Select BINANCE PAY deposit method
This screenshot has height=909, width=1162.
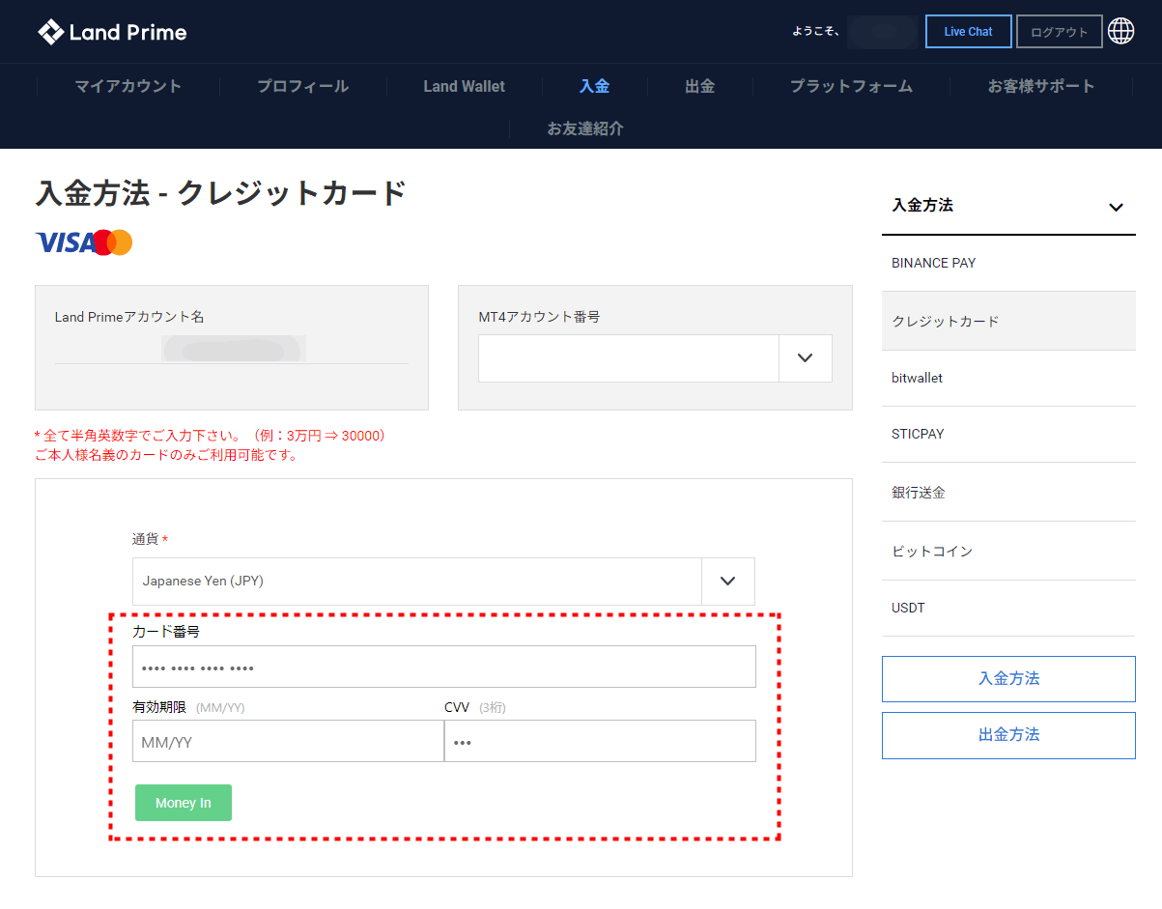point(1008,263)
